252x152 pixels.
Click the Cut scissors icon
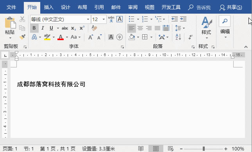(22, 19)
